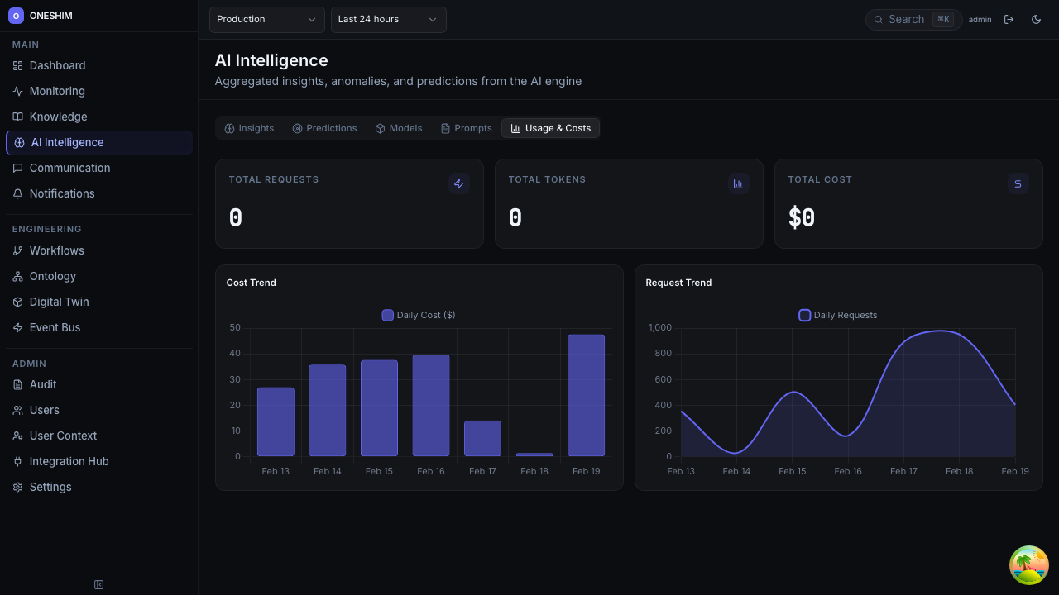The image size is (1059, 595).
Task: Select the Models tab
Action: 398,128
